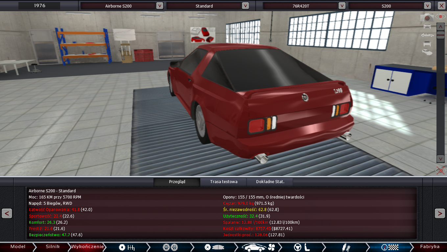The width and height of the screenshot is (447, 252).
Task: Go to the Fabryka section
Action: tap(430, 247)
